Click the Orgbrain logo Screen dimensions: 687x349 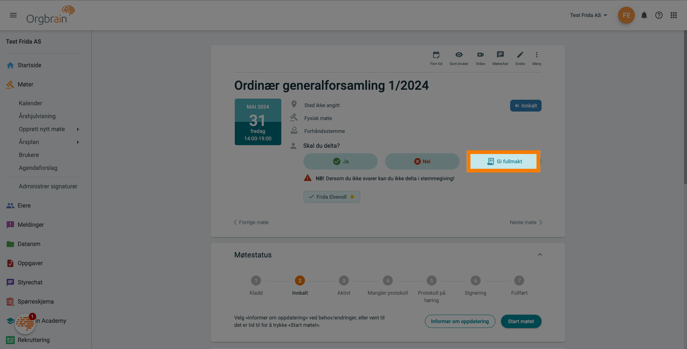pyautogui.click(x=51, y=15)
